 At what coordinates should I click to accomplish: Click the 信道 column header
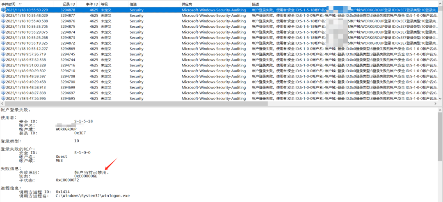(x=134, y=5)
